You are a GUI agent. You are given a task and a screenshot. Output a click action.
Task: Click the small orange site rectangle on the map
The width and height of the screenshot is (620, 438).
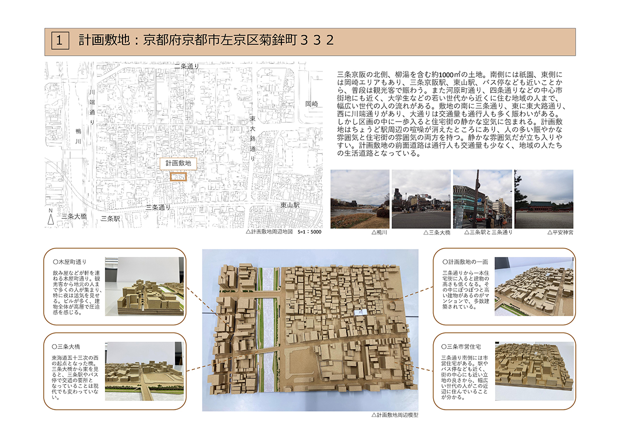(178, 177)
